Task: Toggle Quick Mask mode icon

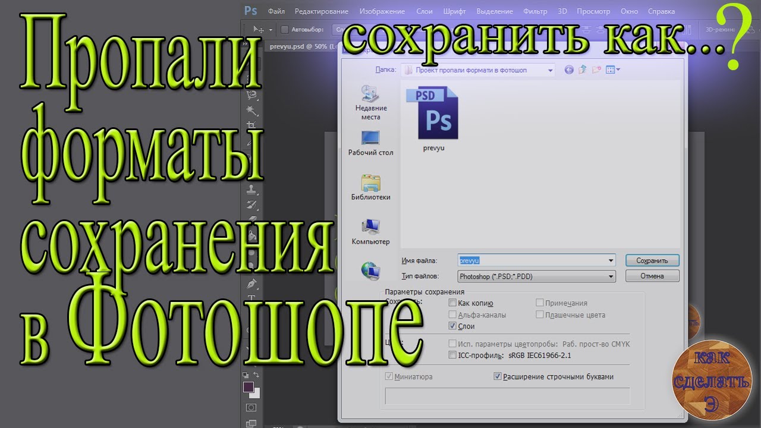Action: tap(251, 407)
